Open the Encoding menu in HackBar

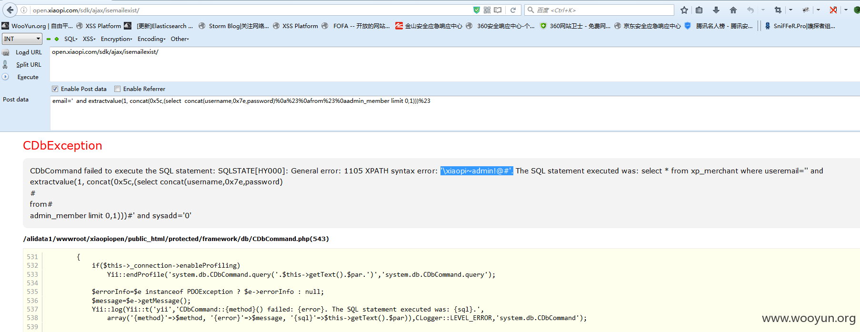[x=151, y=39]
